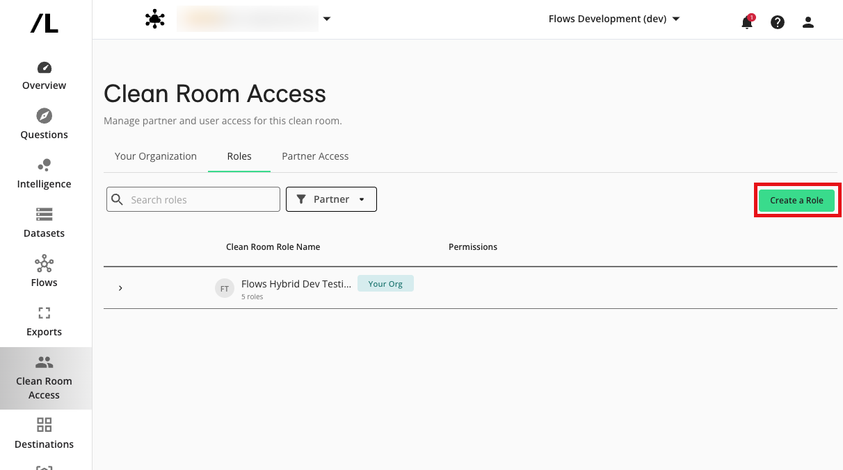
Task: Open the Partner filter dropdown
Action: tap(331, 199)
